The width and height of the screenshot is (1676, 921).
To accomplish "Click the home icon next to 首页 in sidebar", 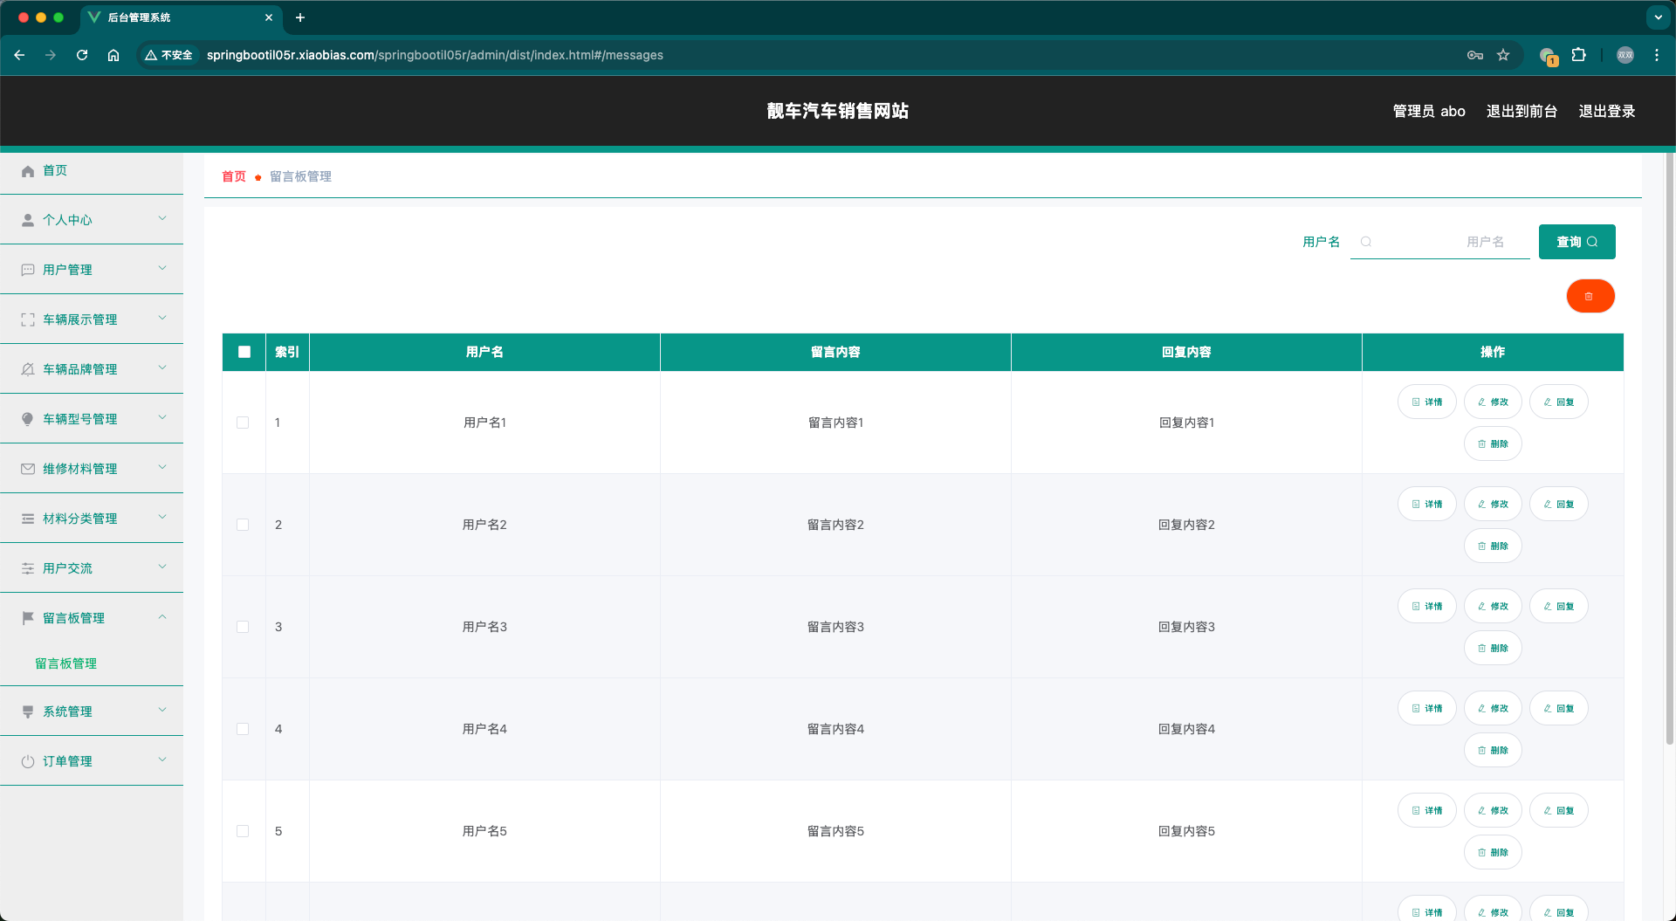I will coord(28,171).
